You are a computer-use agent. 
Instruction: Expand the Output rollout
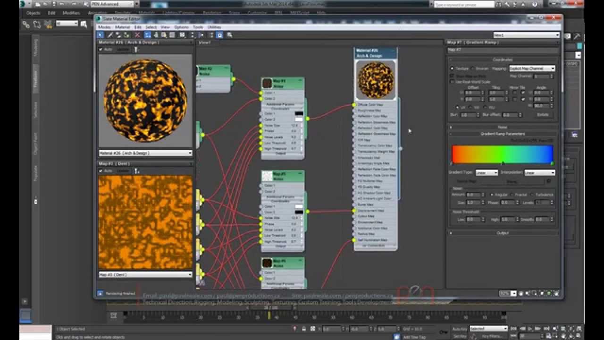(503, 233)
